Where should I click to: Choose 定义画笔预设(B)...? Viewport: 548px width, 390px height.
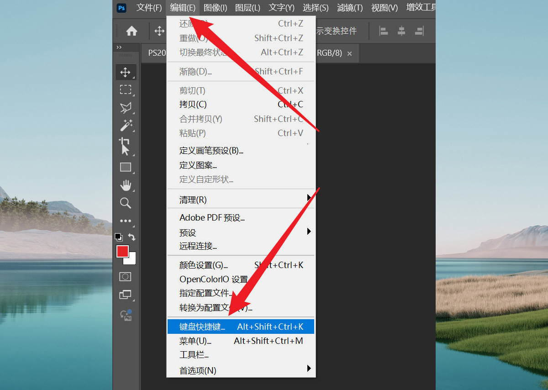click(x=241, y=151)
